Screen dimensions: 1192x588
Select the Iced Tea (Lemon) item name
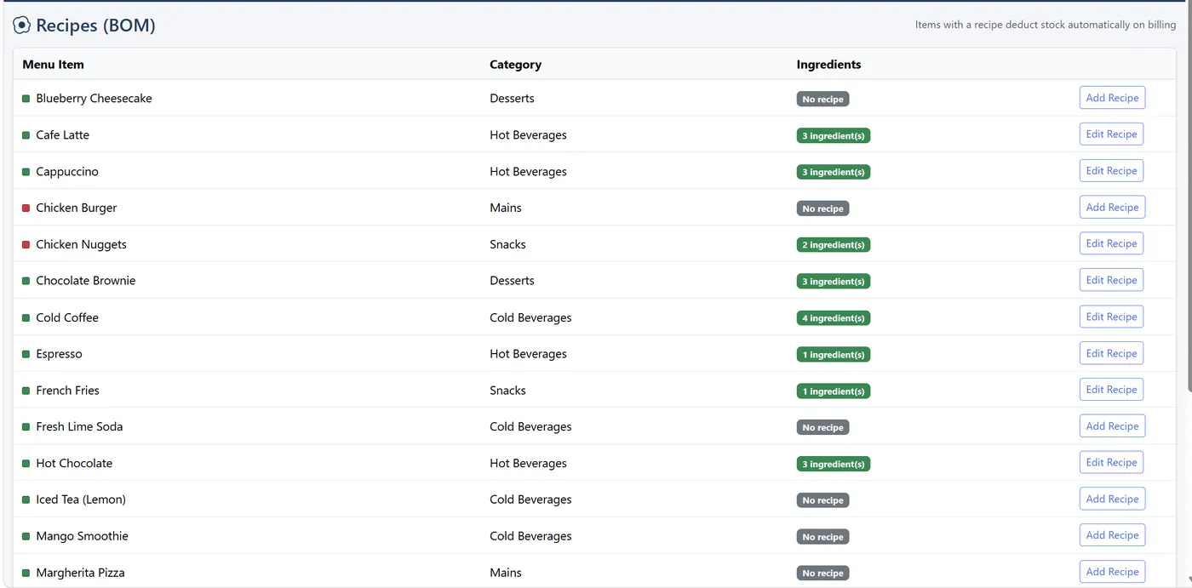[81, 500]
